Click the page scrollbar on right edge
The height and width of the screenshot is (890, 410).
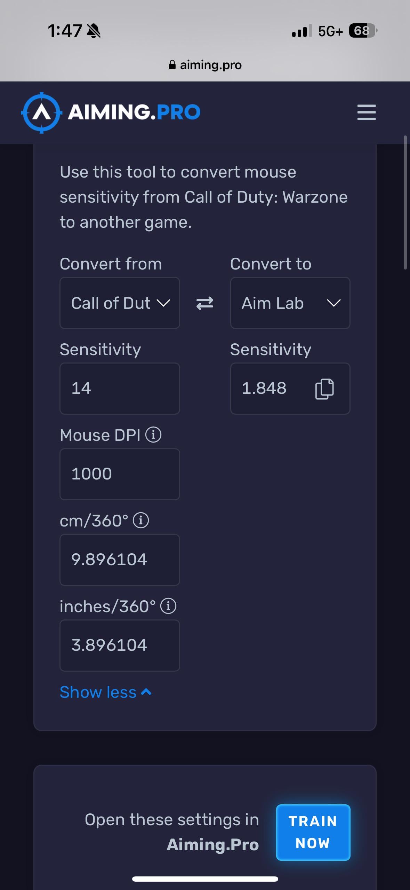(405, 203)
